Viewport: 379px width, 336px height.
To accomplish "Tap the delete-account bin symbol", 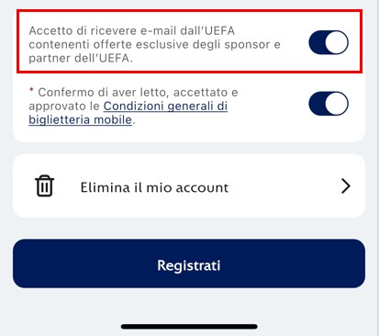I will (45, 185).
